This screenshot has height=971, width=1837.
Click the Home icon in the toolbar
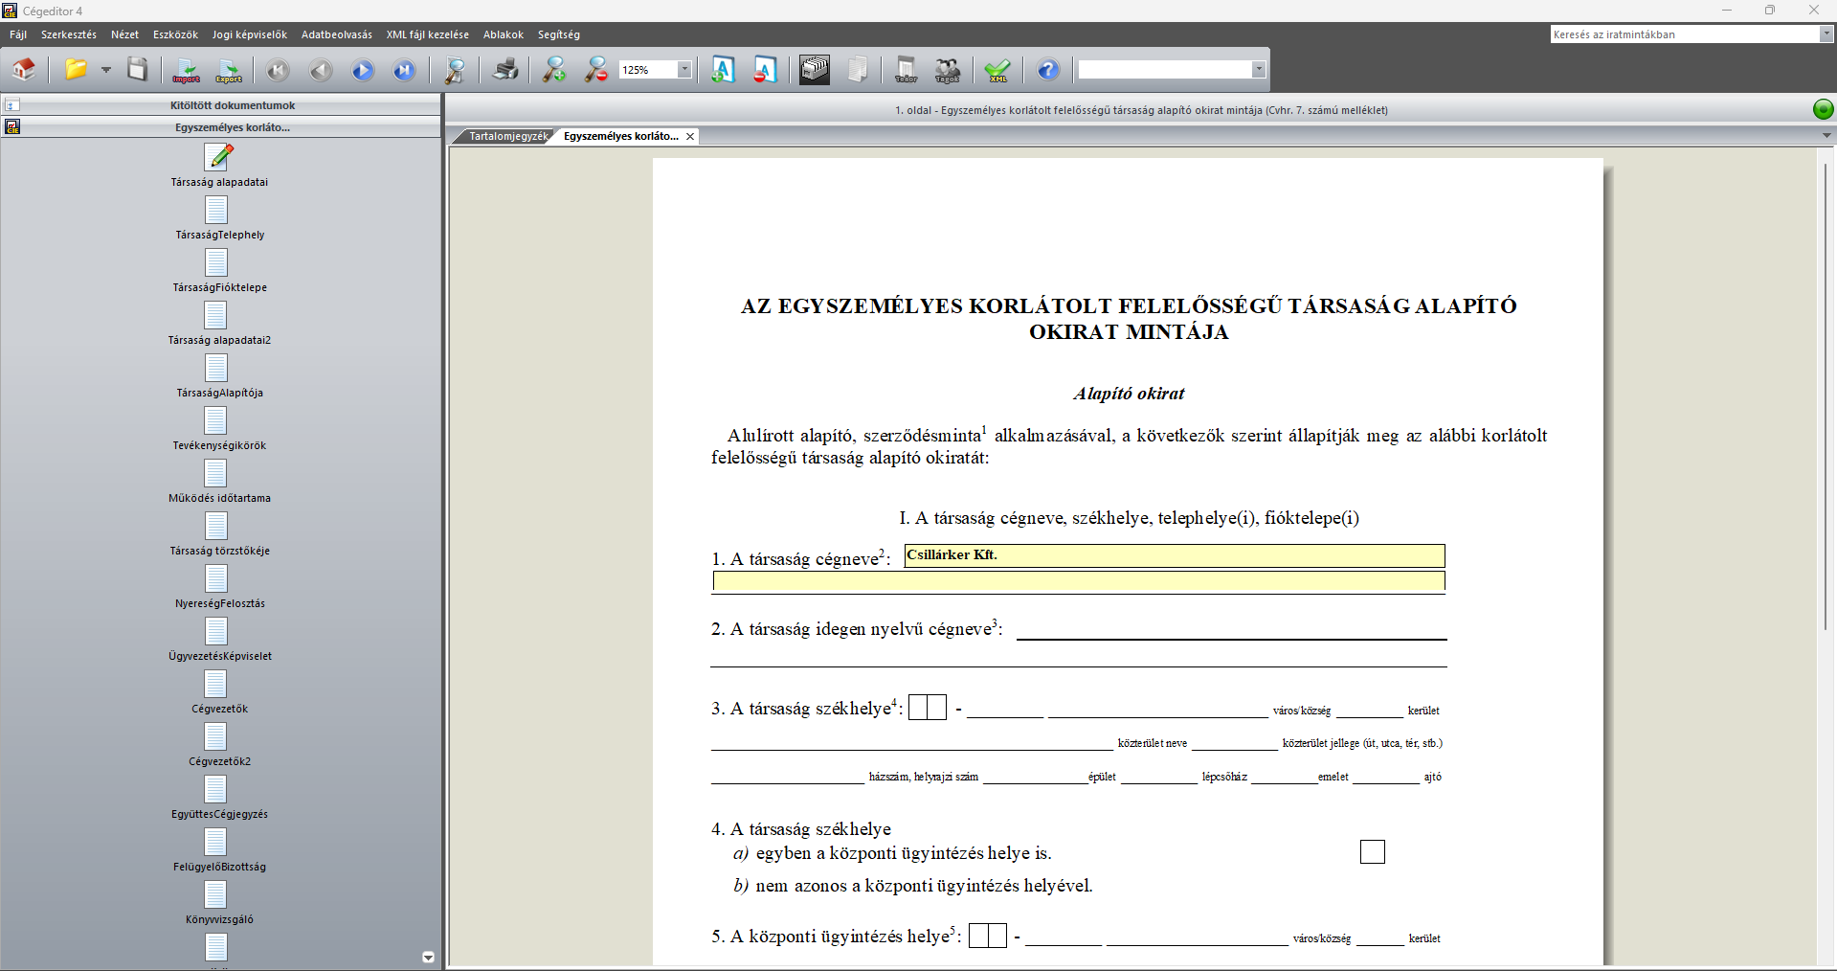click(24, 70)
